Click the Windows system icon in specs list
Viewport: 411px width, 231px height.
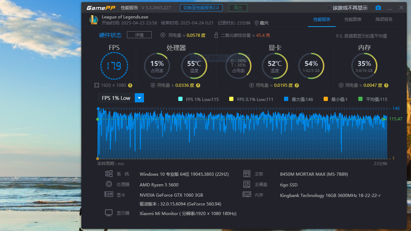click(x=109, y=174)
